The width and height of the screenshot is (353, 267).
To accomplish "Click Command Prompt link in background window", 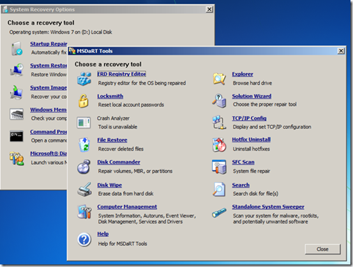I will (49, 132).
